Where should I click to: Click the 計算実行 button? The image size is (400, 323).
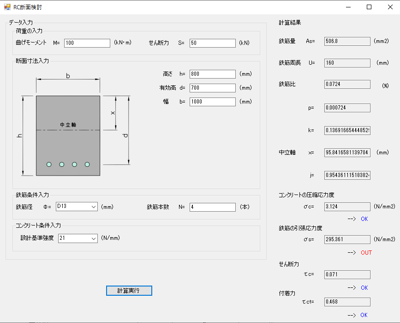[x=129, y=291]
